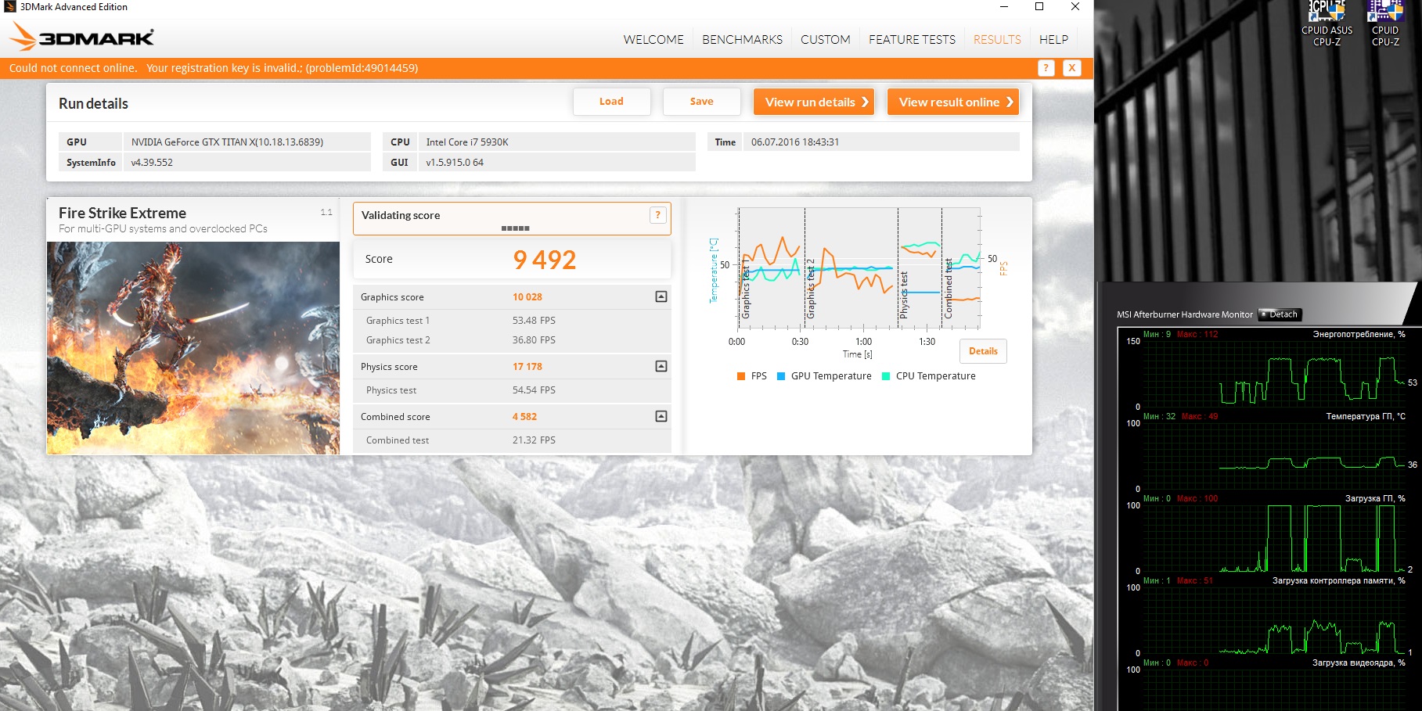Click the GPU name NVIDIA GeForce GTX TITAN X

point(227,142)
